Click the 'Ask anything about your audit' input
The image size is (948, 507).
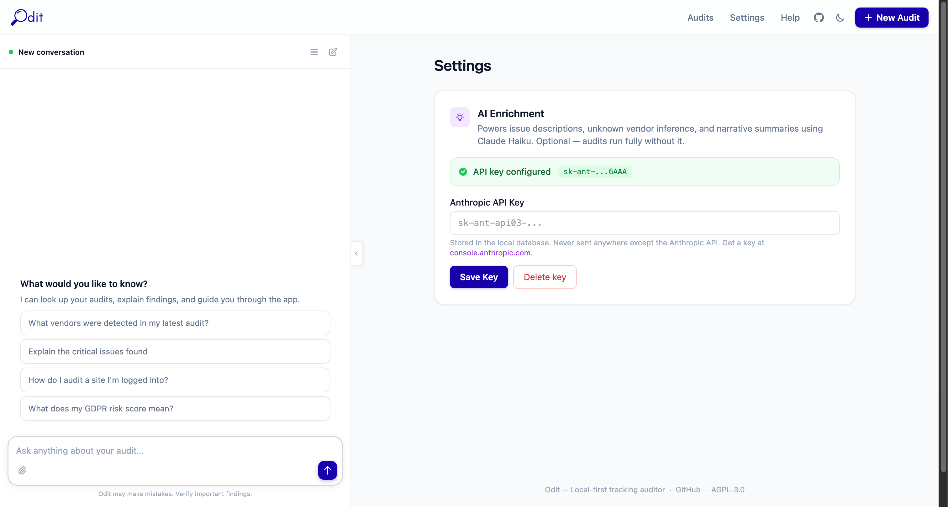[147, 450]
